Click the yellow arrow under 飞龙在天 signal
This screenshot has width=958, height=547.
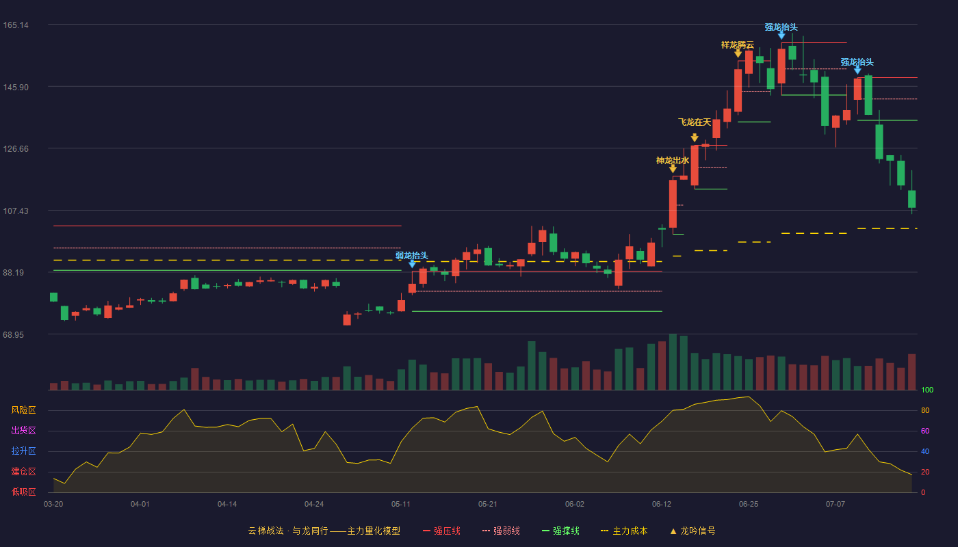(695, 137)
